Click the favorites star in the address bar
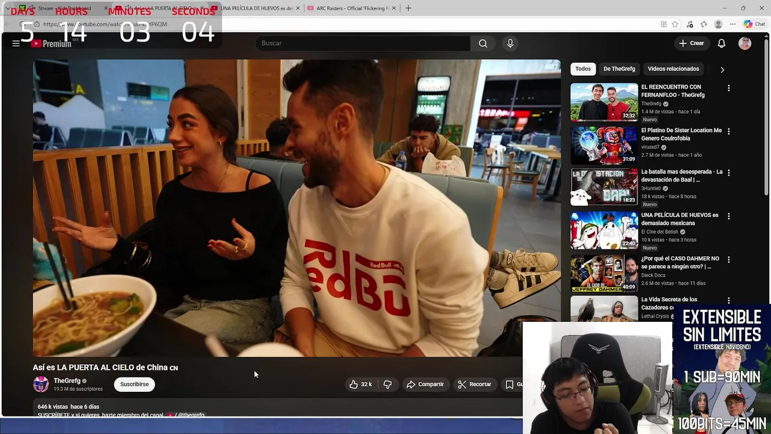 675,24
